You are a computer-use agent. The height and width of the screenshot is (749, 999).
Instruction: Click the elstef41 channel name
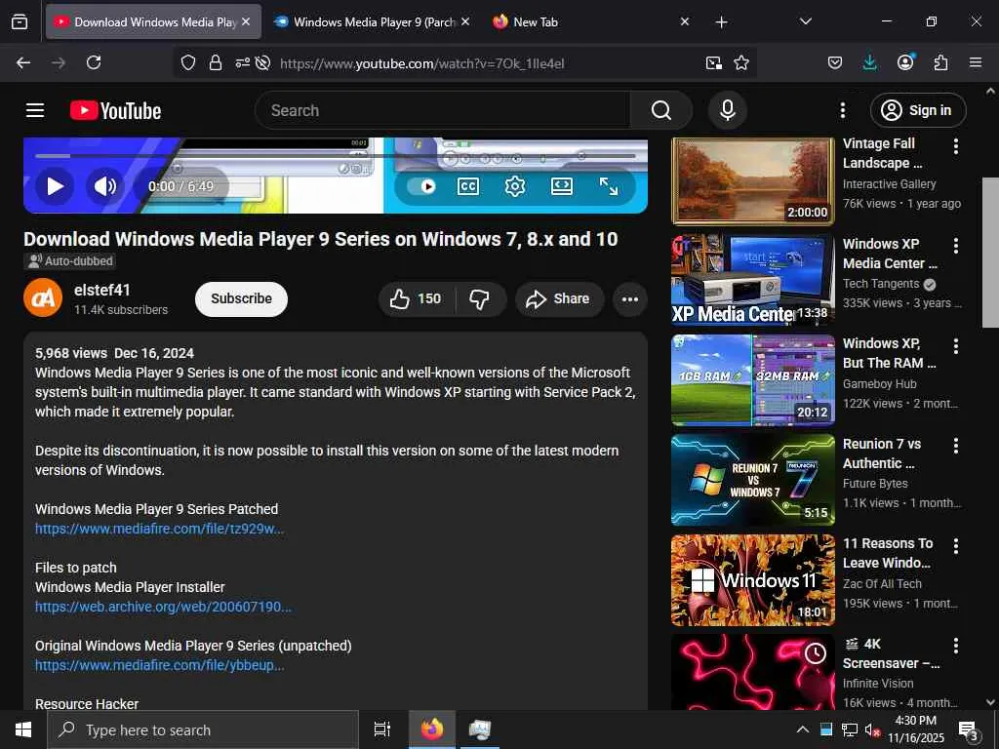(101, 290)
